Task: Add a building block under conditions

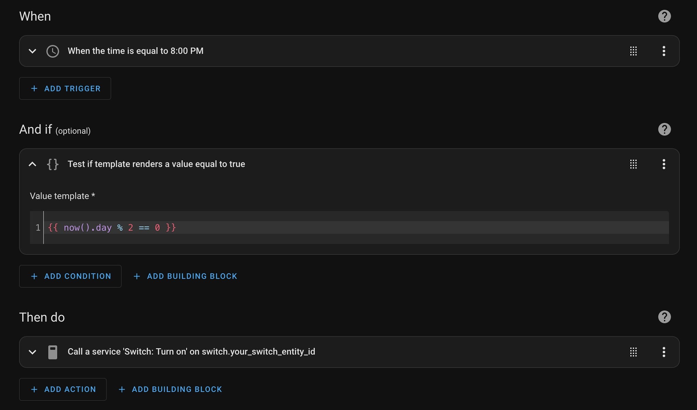Action: [185, 276]
